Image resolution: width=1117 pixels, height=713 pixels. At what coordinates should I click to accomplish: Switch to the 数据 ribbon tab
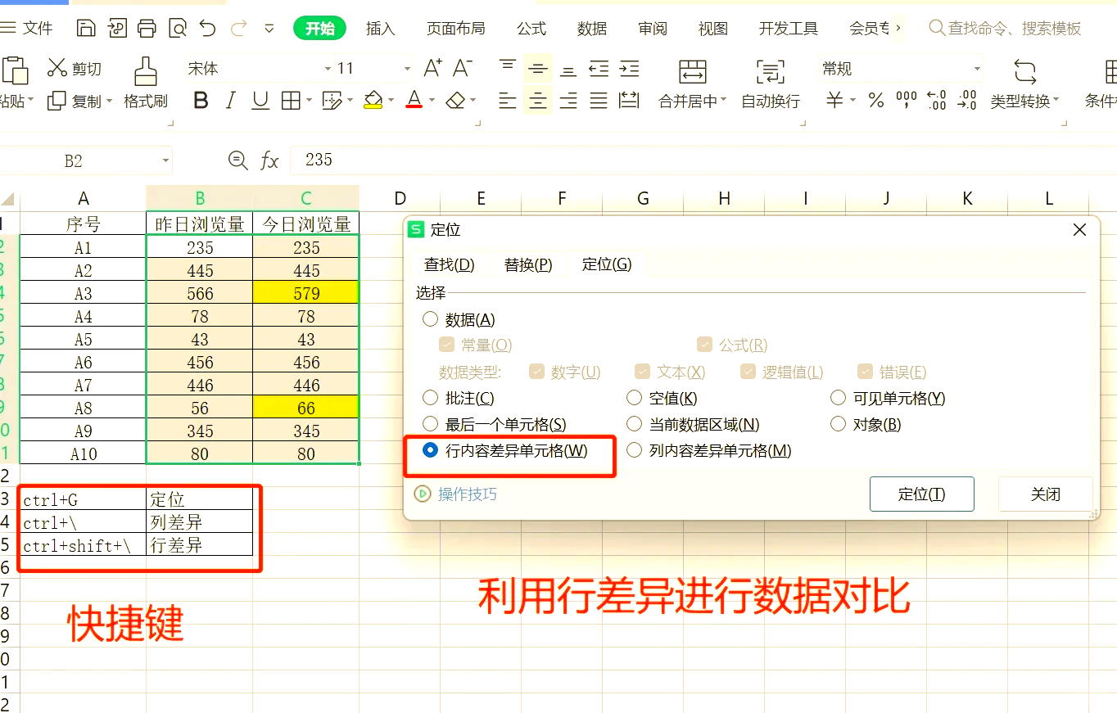(x=591, y=29)
